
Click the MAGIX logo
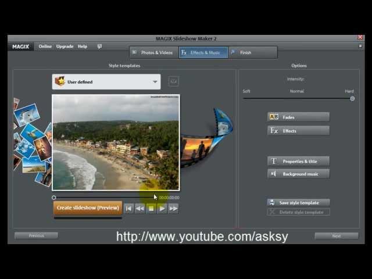click(21, 46)
